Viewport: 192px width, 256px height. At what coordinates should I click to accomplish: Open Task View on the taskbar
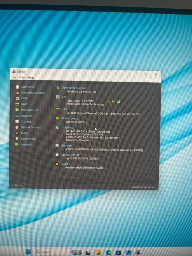88,253
